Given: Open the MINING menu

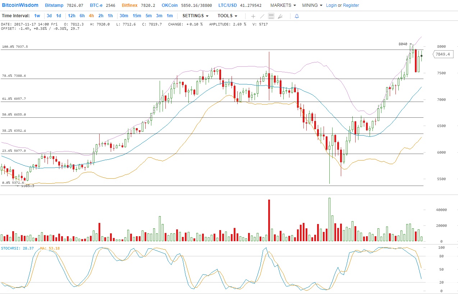Looking at the screenshot, I should click(312, 5).
